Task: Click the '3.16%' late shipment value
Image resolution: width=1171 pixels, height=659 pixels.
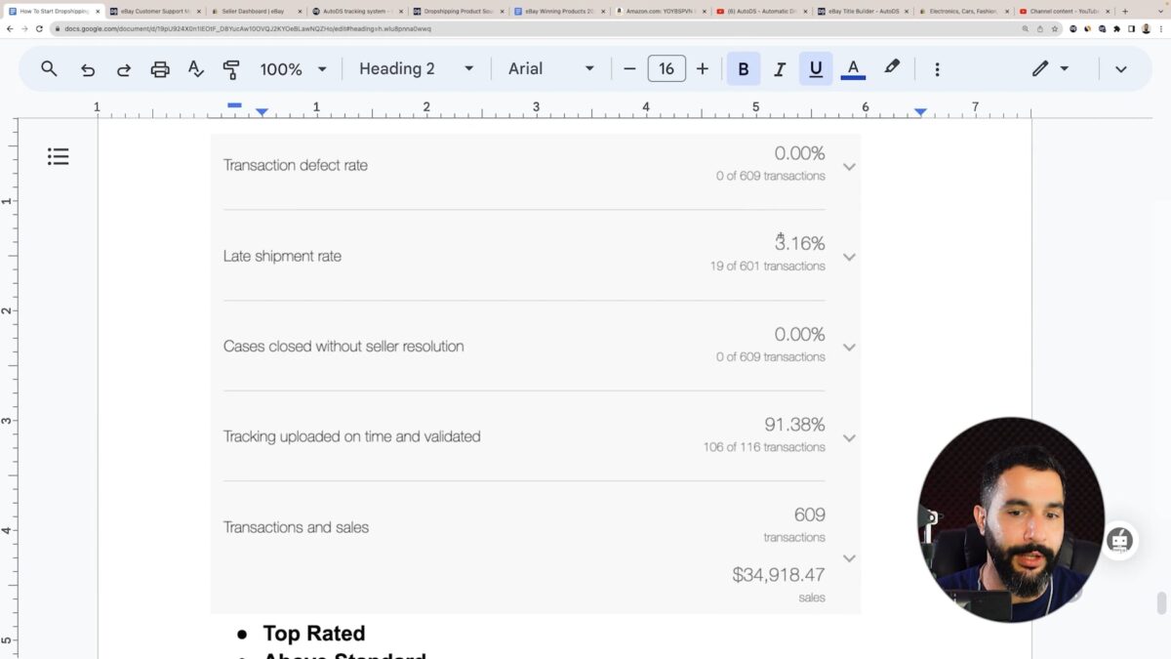Action: [800, 244]
